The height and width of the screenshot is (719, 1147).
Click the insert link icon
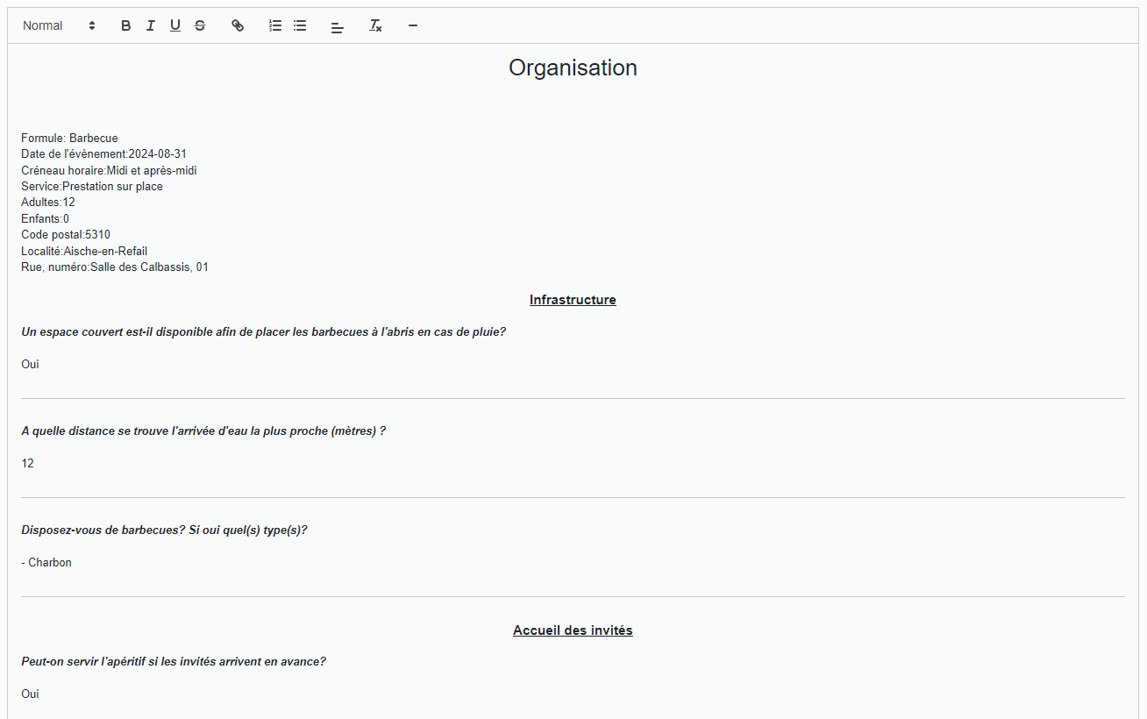[x=238, y=25]
